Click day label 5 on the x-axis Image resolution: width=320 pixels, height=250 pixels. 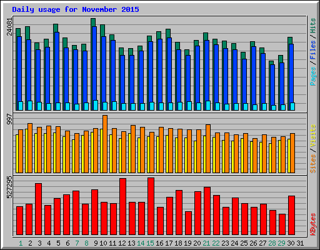coord(58,243)
